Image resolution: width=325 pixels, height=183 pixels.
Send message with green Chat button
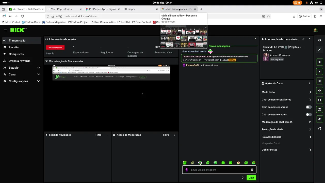coord(251,178)
